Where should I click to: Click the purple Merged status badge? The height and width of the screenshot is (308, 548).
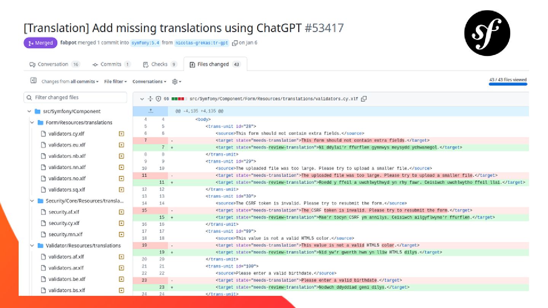point(40,43)
